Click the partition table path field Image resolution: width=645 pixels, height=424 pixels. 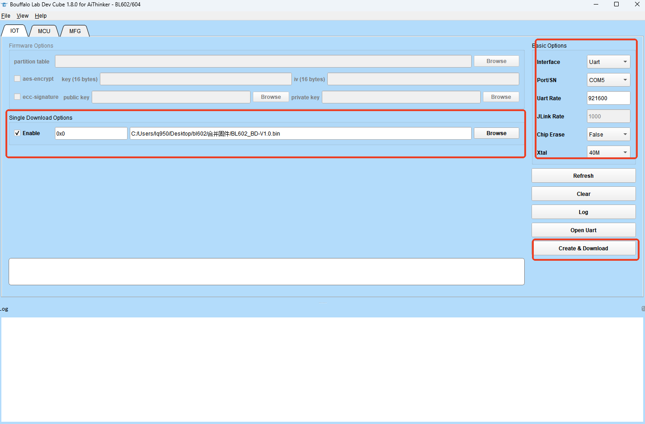click(263, 61)
